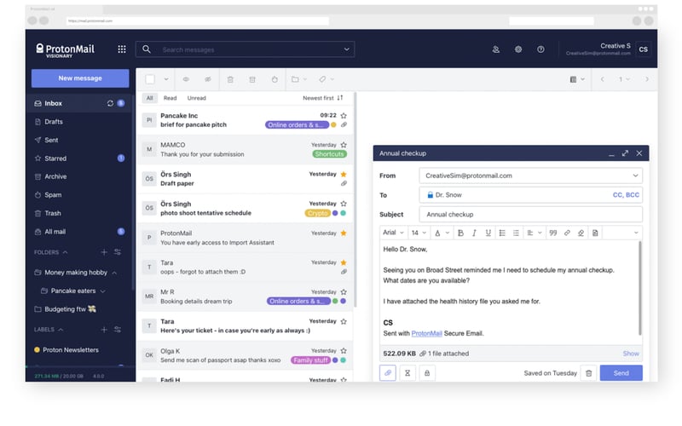Open the Move to folder dropdown

click(x=299, y=79)
